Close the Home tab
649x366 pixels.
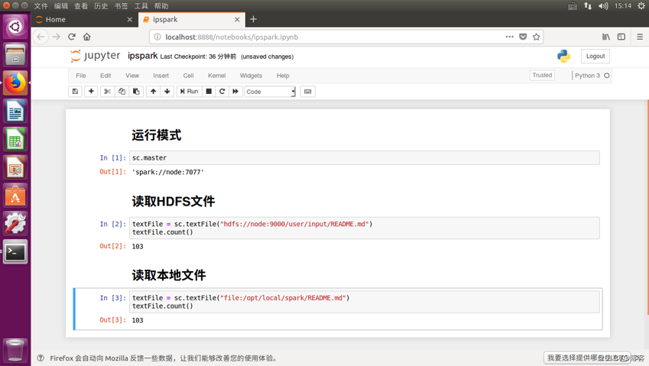click(x=129, y=19)
